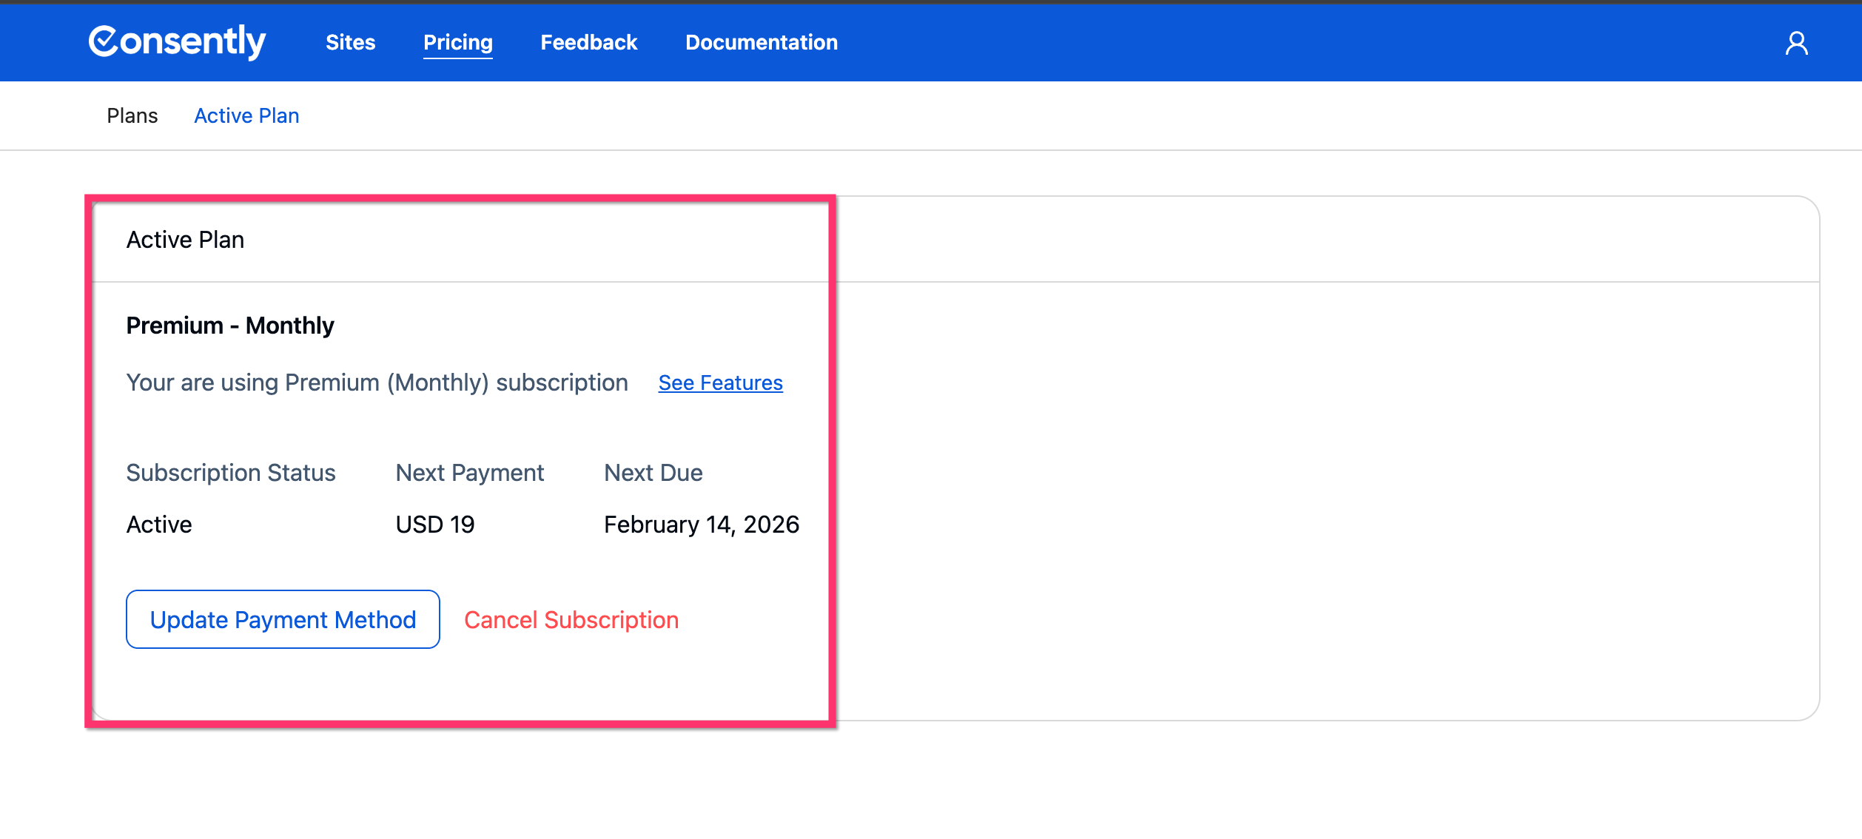The image size is (1862, 839).
Task: Click the Subscription Status label
Action: (230, 473)
